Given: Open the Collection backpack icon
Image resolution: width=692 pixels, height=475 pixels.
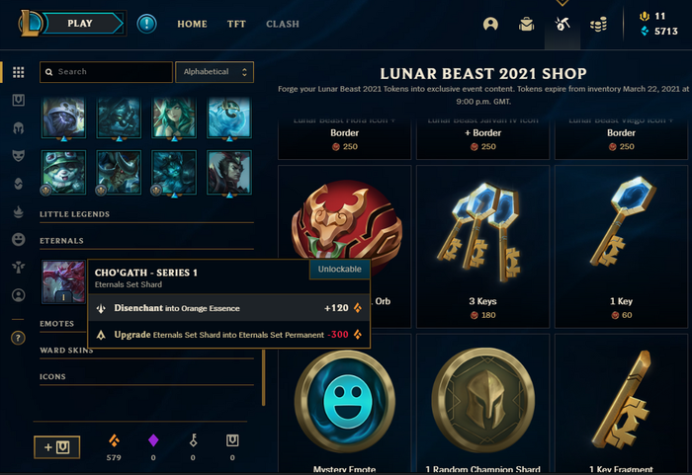Looking at the screenshot, I should tap(526, 24).
